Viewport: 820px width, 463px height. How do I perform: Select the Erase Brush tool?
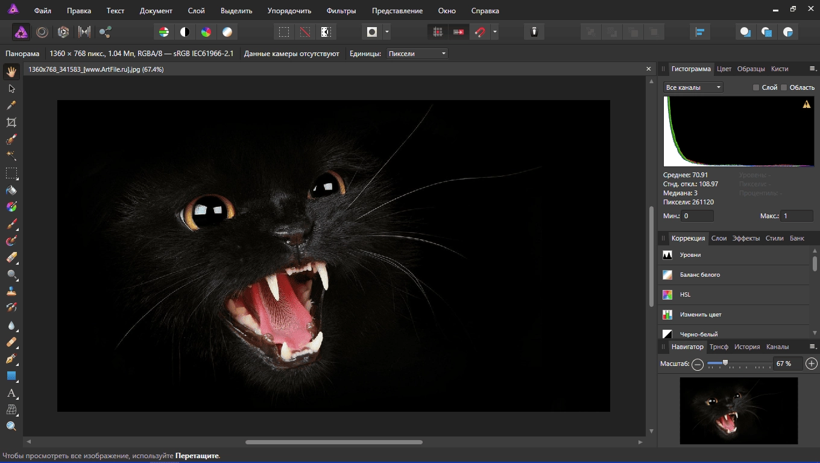coord(11,258)
